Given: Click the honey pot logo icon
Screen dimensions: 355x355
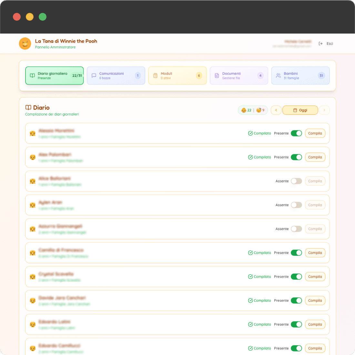Looking at the screenshot, I should click(x=25, y=44).
